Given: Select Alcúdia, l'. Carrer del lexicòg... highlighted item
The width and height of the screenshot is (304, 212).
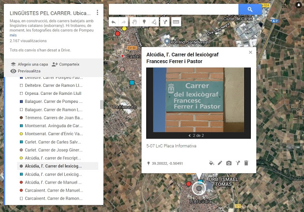Looking at the screenshot, I should 58,166.
